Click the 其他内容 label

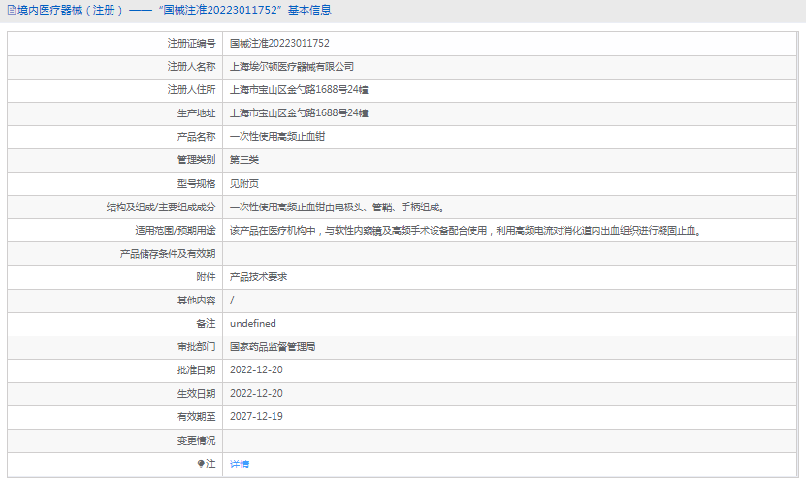196,301
